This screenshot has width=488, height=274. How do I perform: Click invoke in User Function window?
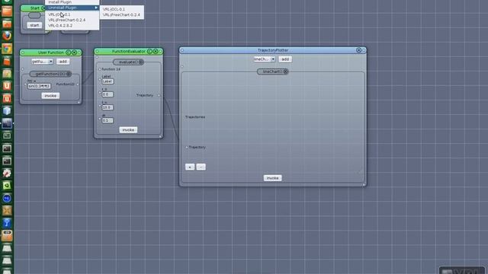50,96
